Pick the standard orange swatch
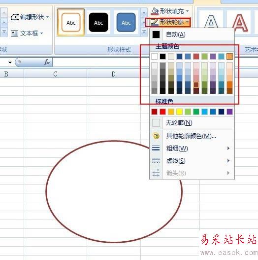Screen dimensions: 258x260 [171, 112]
